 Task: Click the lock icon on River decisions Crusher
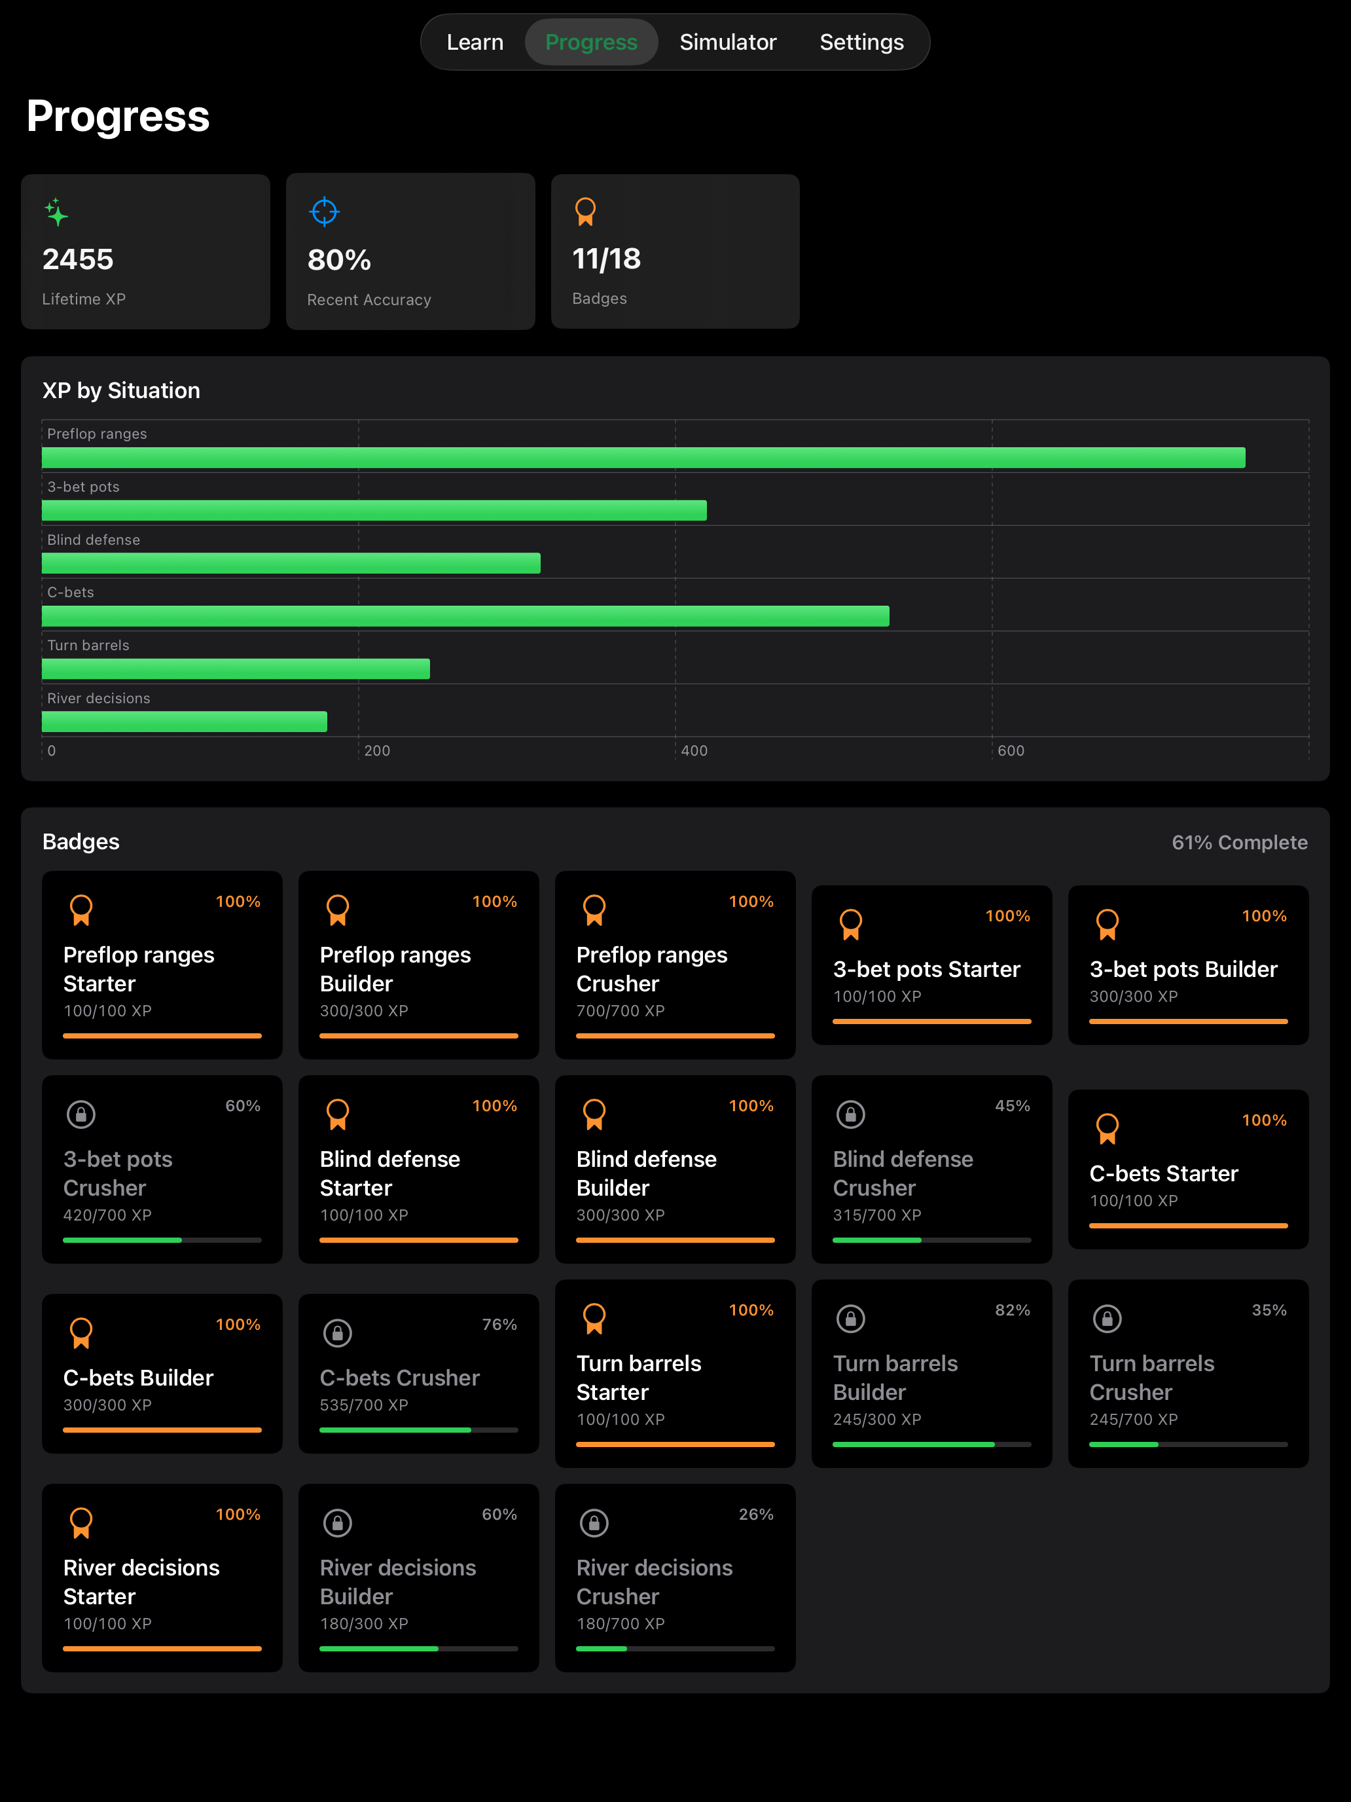(594, 1522)
